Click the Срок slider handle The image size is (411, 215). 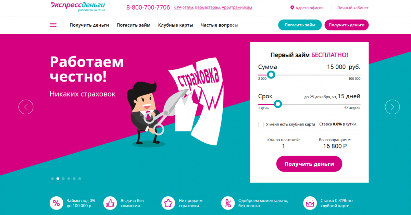click(278, 104)
